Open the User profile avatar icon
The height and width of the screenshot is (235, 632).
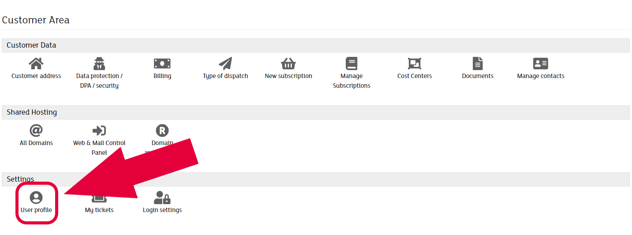point(36,198)
